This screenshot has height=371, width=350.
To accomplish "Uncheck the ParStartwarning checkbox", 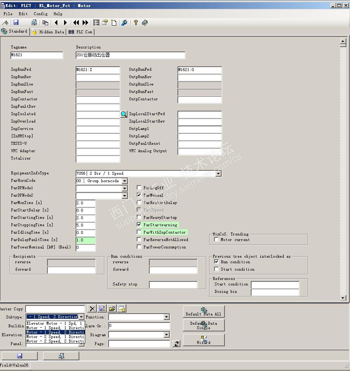I will [139, 224].
